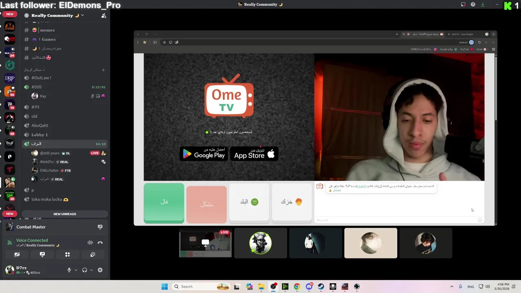Open the soundboard button
Viewport: 521px width, 293px height.
93,255
